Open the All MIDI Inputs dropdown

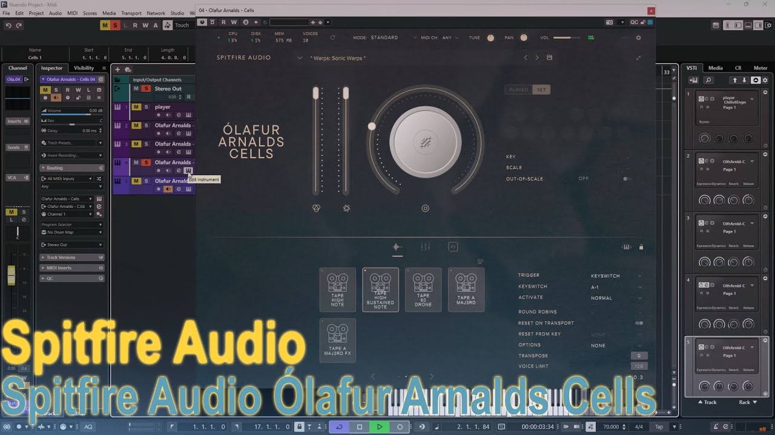(67, 179)
